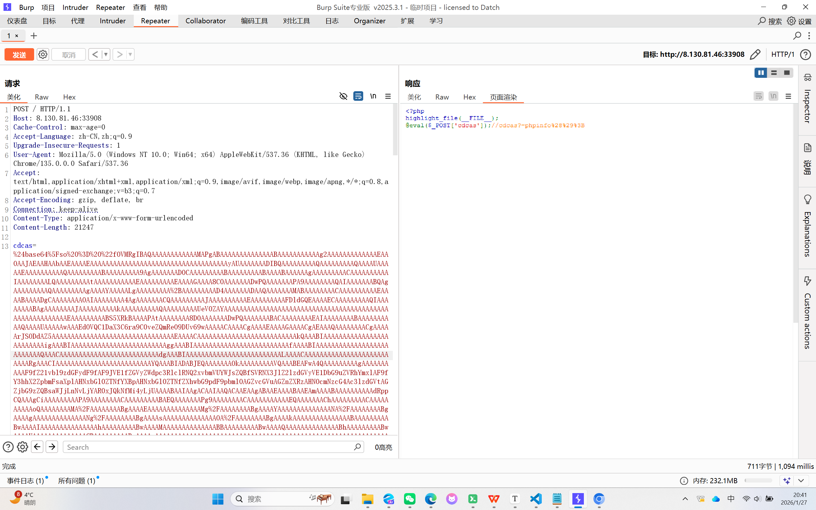This screenshot has width=816, height=510.
Task: Click the orange 发送 send button
Action: coord(19,55)
